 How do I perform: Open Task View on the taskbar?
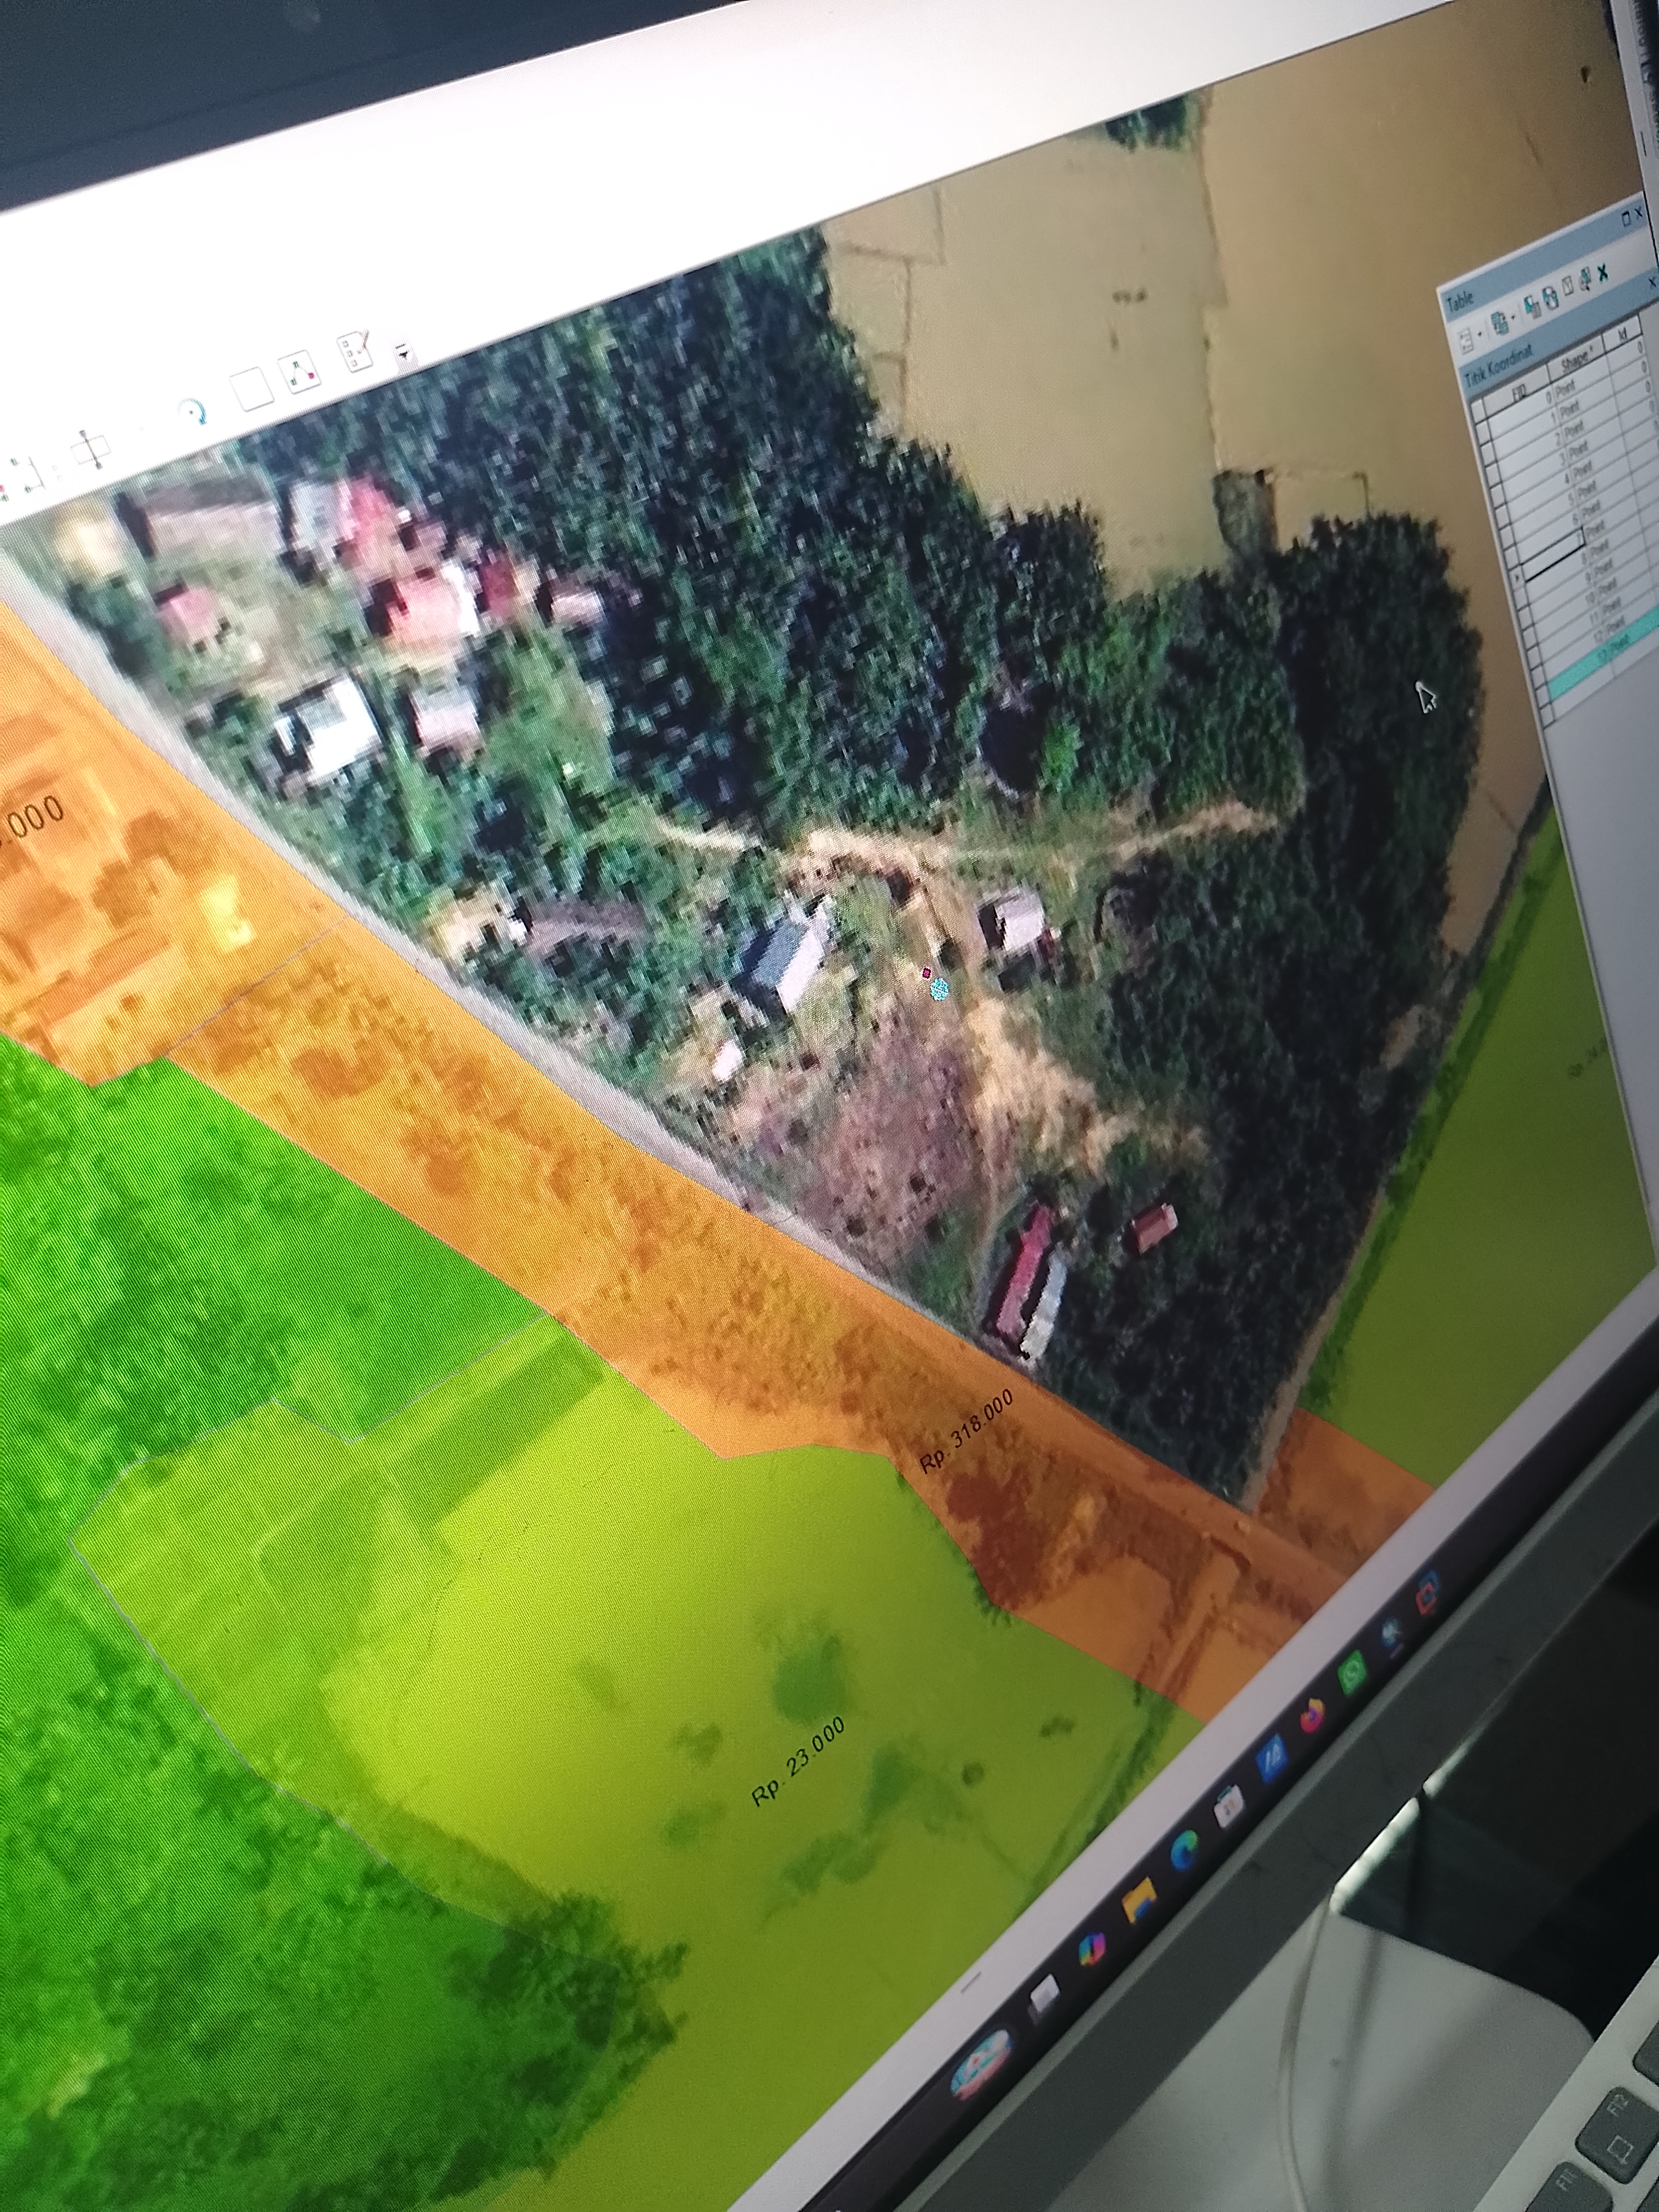point(1044,1996)
